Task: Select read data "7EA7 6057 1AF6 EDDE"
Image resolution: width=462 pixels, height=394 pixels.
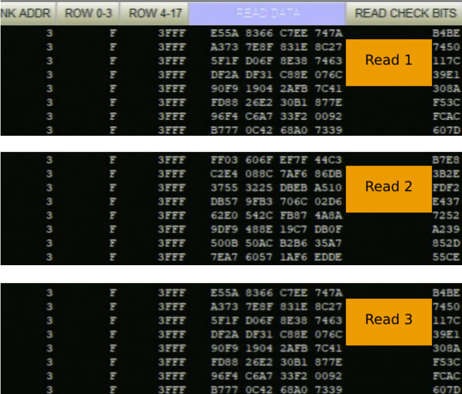Action: tap(276, 257)
